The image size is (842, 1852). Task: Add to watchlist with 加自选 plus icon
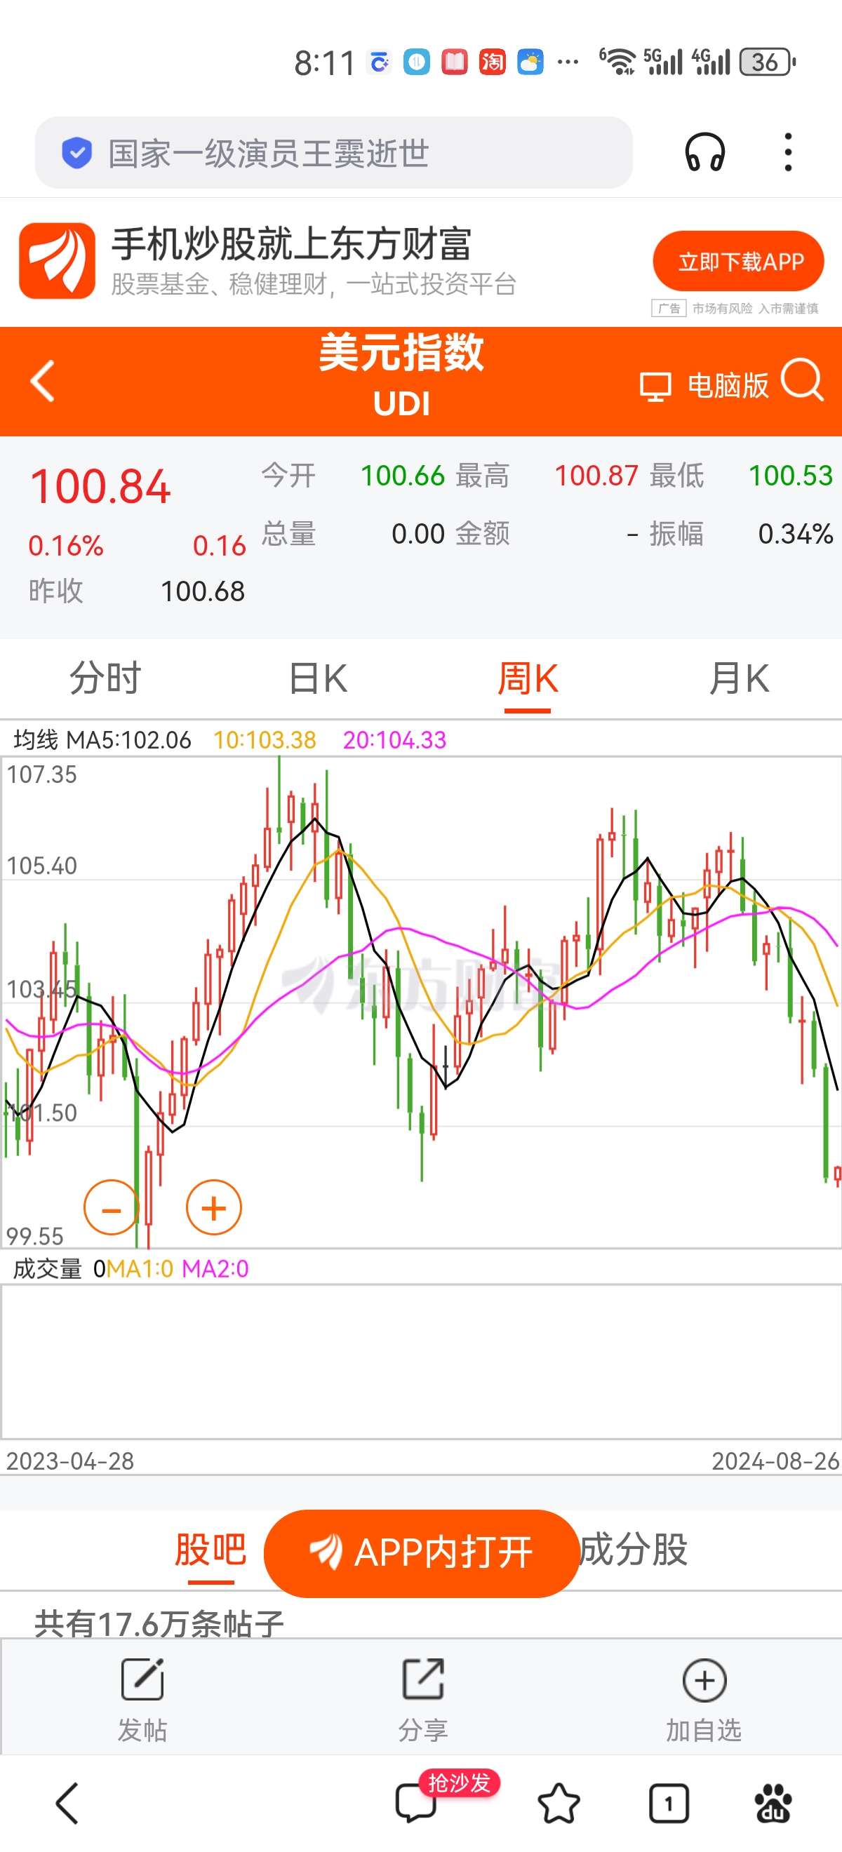click(x=703, y=1681)
